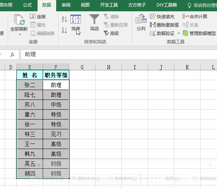
Task: Click Refresh All icon
Action: pyautogui.click(x=19, y=20)
